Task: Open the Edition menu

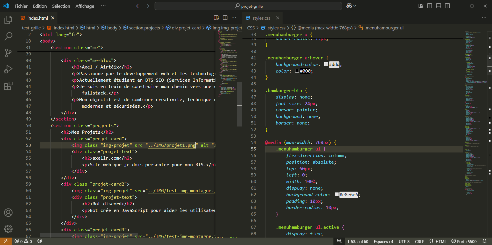Action: click(40, 6)
